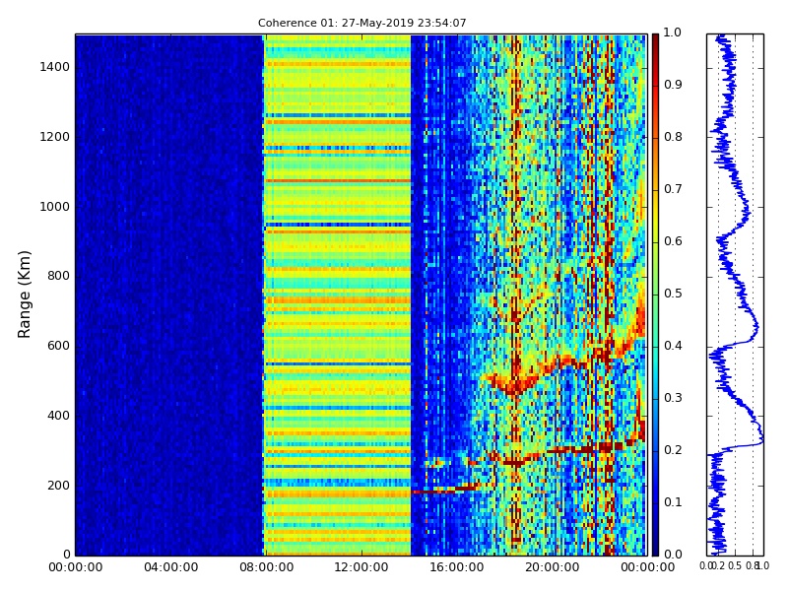The height and width of the screenshot is (591, 788).
Task: Click the 1000 range tick label
Action: [55, 207]
